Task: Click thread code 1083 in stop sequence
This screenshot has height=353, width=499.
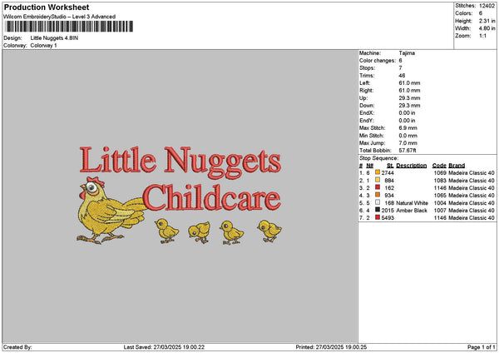Action: (440, 181)
